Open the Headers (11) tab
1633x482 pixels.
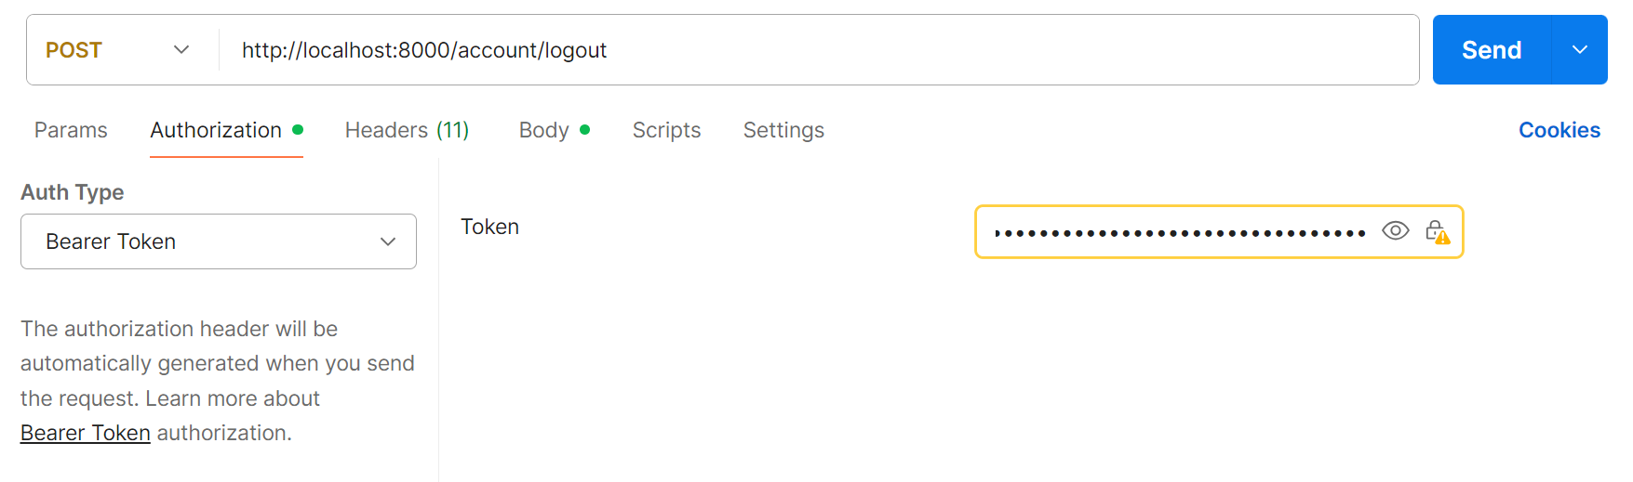click(407, 130)
